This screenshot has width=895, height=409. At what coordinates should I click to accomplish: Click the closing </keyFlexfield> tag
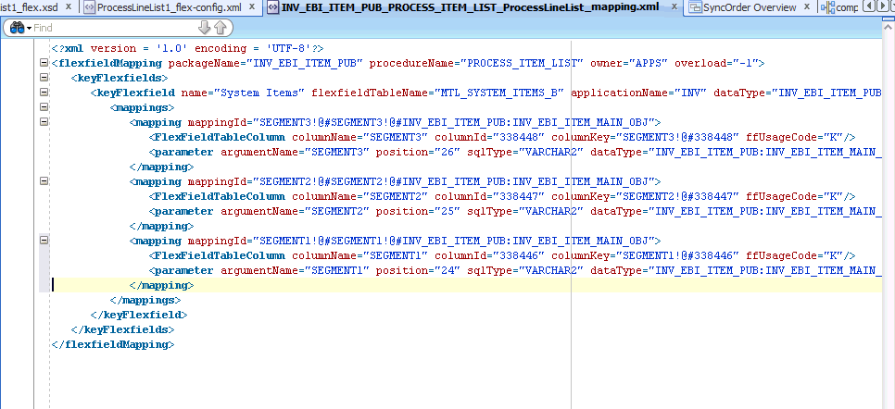pos(138,315)
